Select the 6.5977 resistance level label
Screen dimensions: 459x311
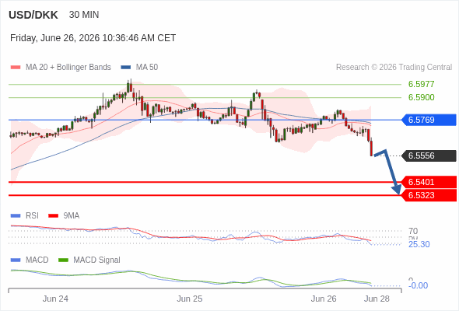(421, 84)
